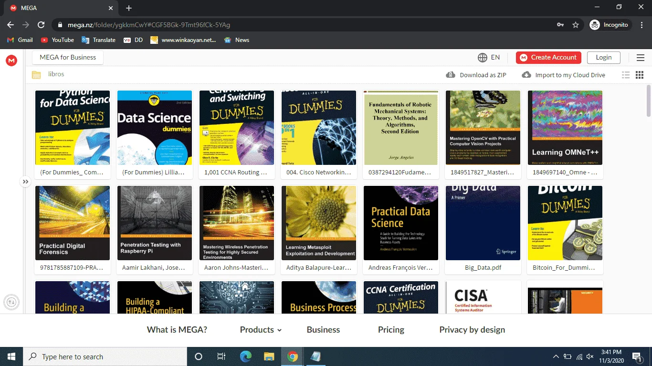
Task: Open the notification center icon
Action: click(637, 356)
